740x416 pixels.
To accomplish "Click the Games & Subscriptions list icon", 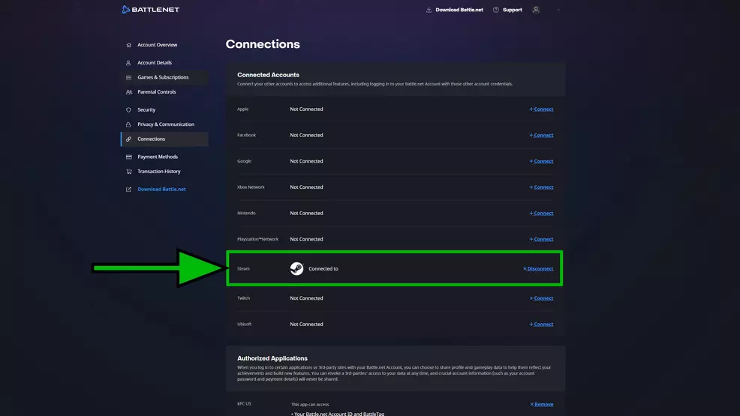I will [x=128, y=77].
